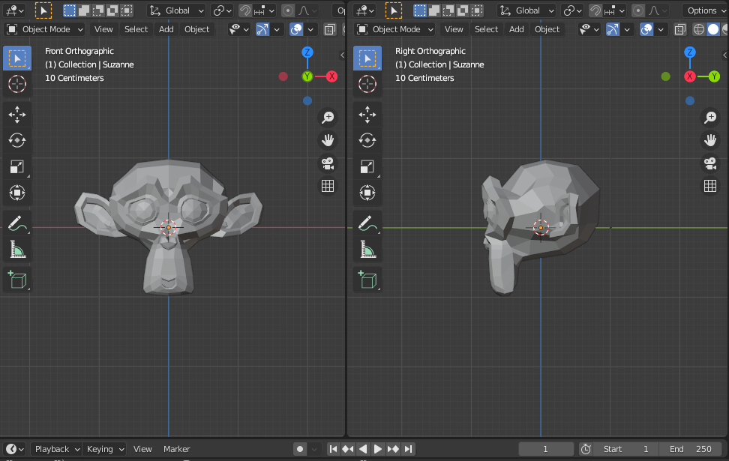Play the animation forward
The width and height of the screenshot is (729, 461).
coord(378,449)
